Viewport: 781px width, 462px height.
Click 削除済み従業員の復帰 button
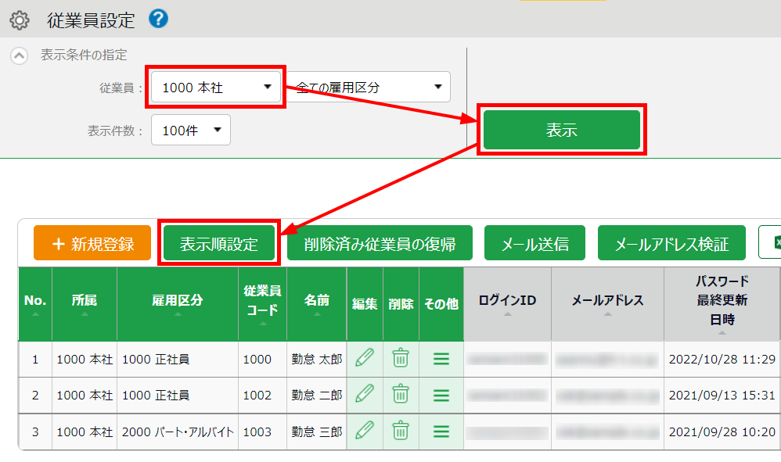point(380,244)
